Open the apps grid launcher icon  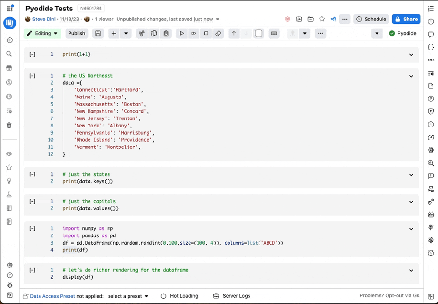pyautogui.click(x=10, y=9)
